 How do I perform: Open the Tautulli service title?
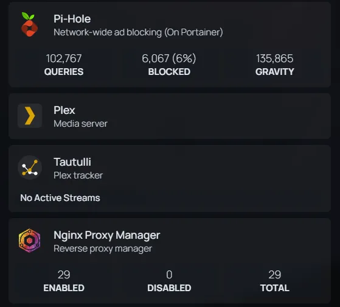click(72, 162)
